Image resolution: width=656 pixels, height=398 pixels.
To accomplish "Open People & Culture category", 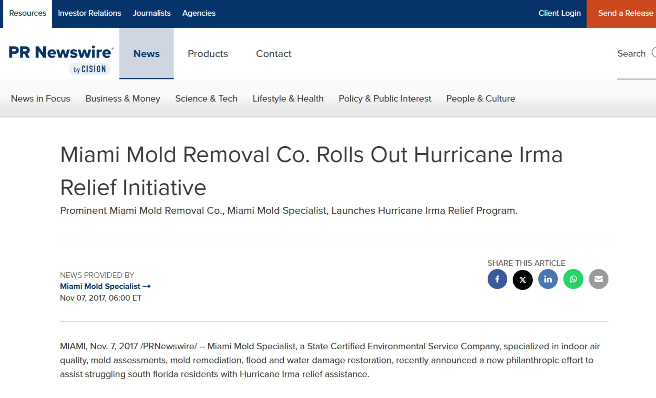I will point(480,99).
